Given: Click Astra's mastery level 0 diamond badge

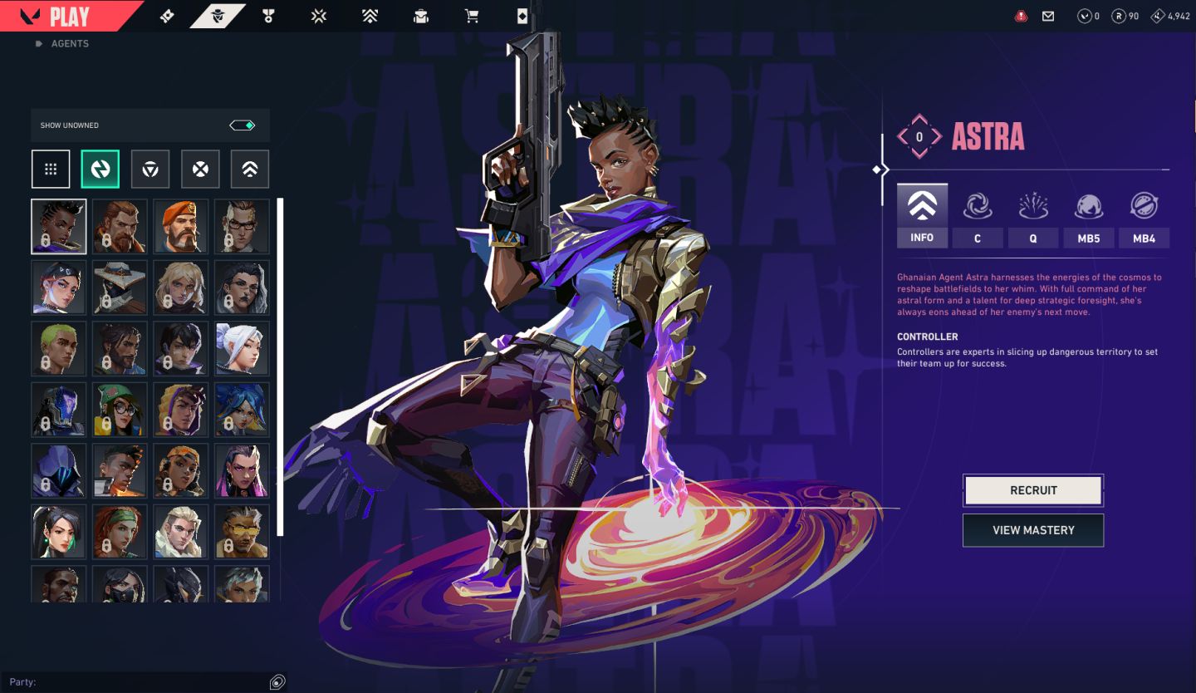Looking at the screenshot, I should tap(919, 137).
